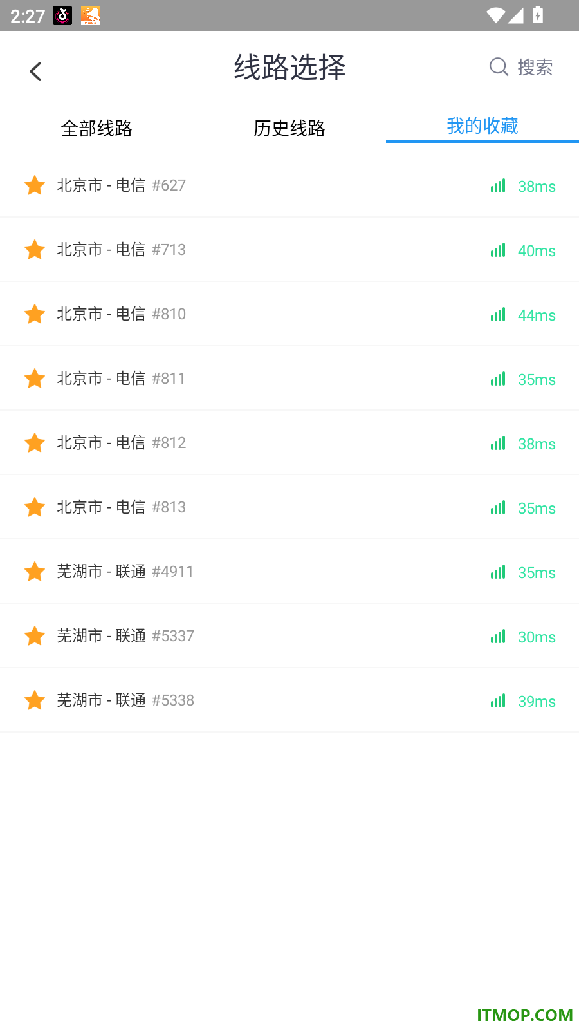The height and width of the screenshot is (1030, 579).
Task: Tap the 44ms latency label
Action: pos(537,315)
